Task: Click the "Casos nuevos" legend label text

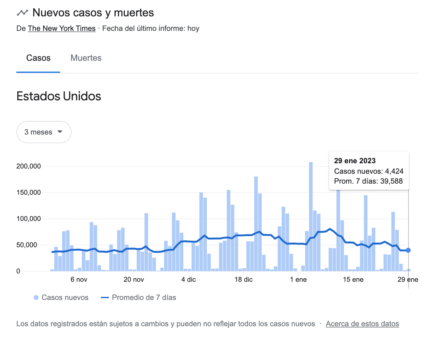Action: click(x=65, y=297)
